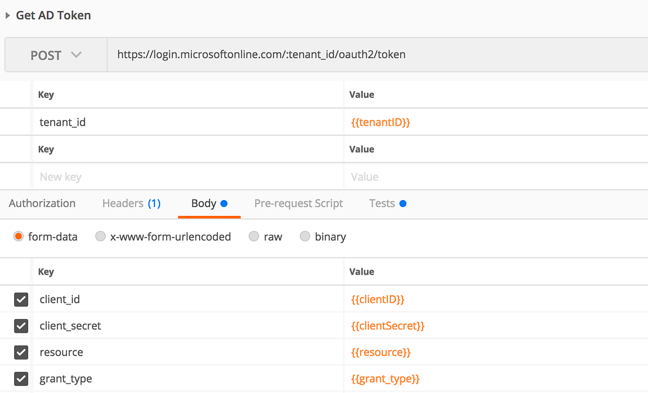Select the binary body option
648x393 pixels.
(x=305, y=236)
